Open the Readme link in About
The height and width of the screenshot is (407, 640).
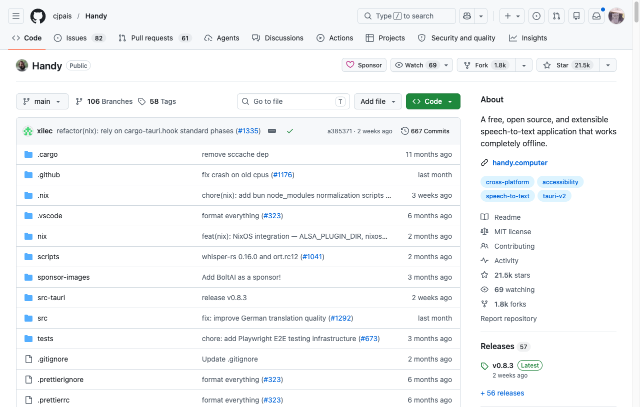501,217
